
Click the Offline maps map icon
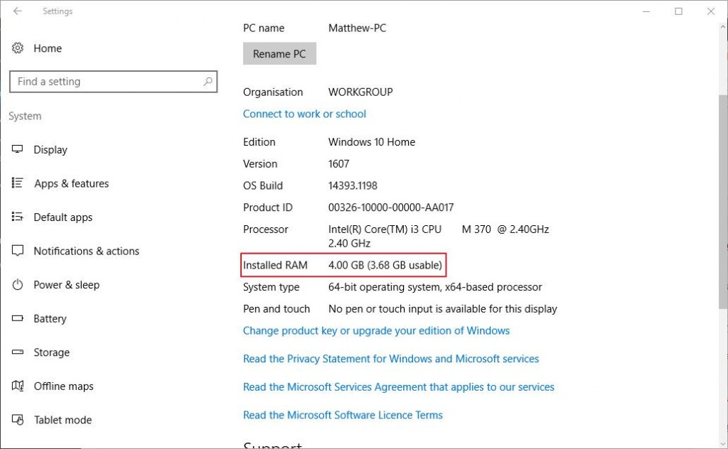19,386
